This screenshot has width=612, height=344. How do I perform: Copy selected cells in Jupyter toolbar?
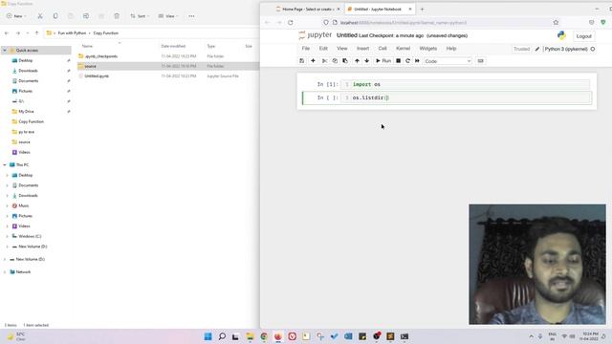coord(335,61)
